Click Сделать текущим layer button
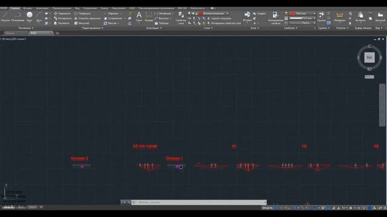Screen dimensions: 387x217 pos(219,18)
